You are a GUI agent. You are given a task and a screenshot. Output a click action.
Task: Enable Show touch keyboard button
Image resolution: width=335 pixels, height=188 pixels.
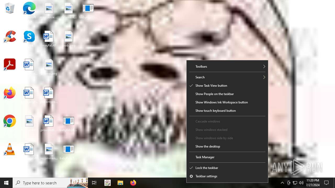point(227,111)
